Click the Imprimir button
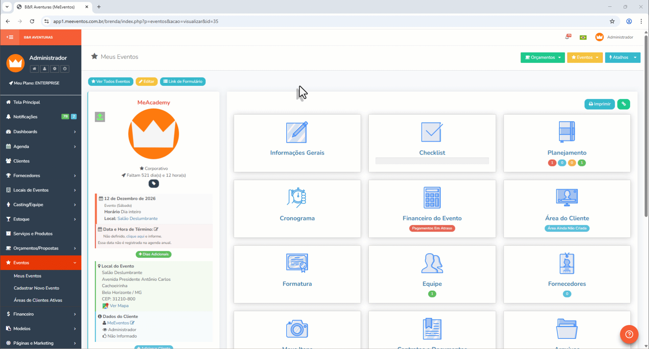The image size is (649, 349). [x=600, y=104]
